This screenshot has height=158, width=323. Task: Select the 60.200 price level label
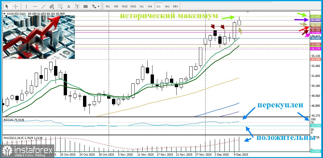pyautogui.click(x=315, y=25)
